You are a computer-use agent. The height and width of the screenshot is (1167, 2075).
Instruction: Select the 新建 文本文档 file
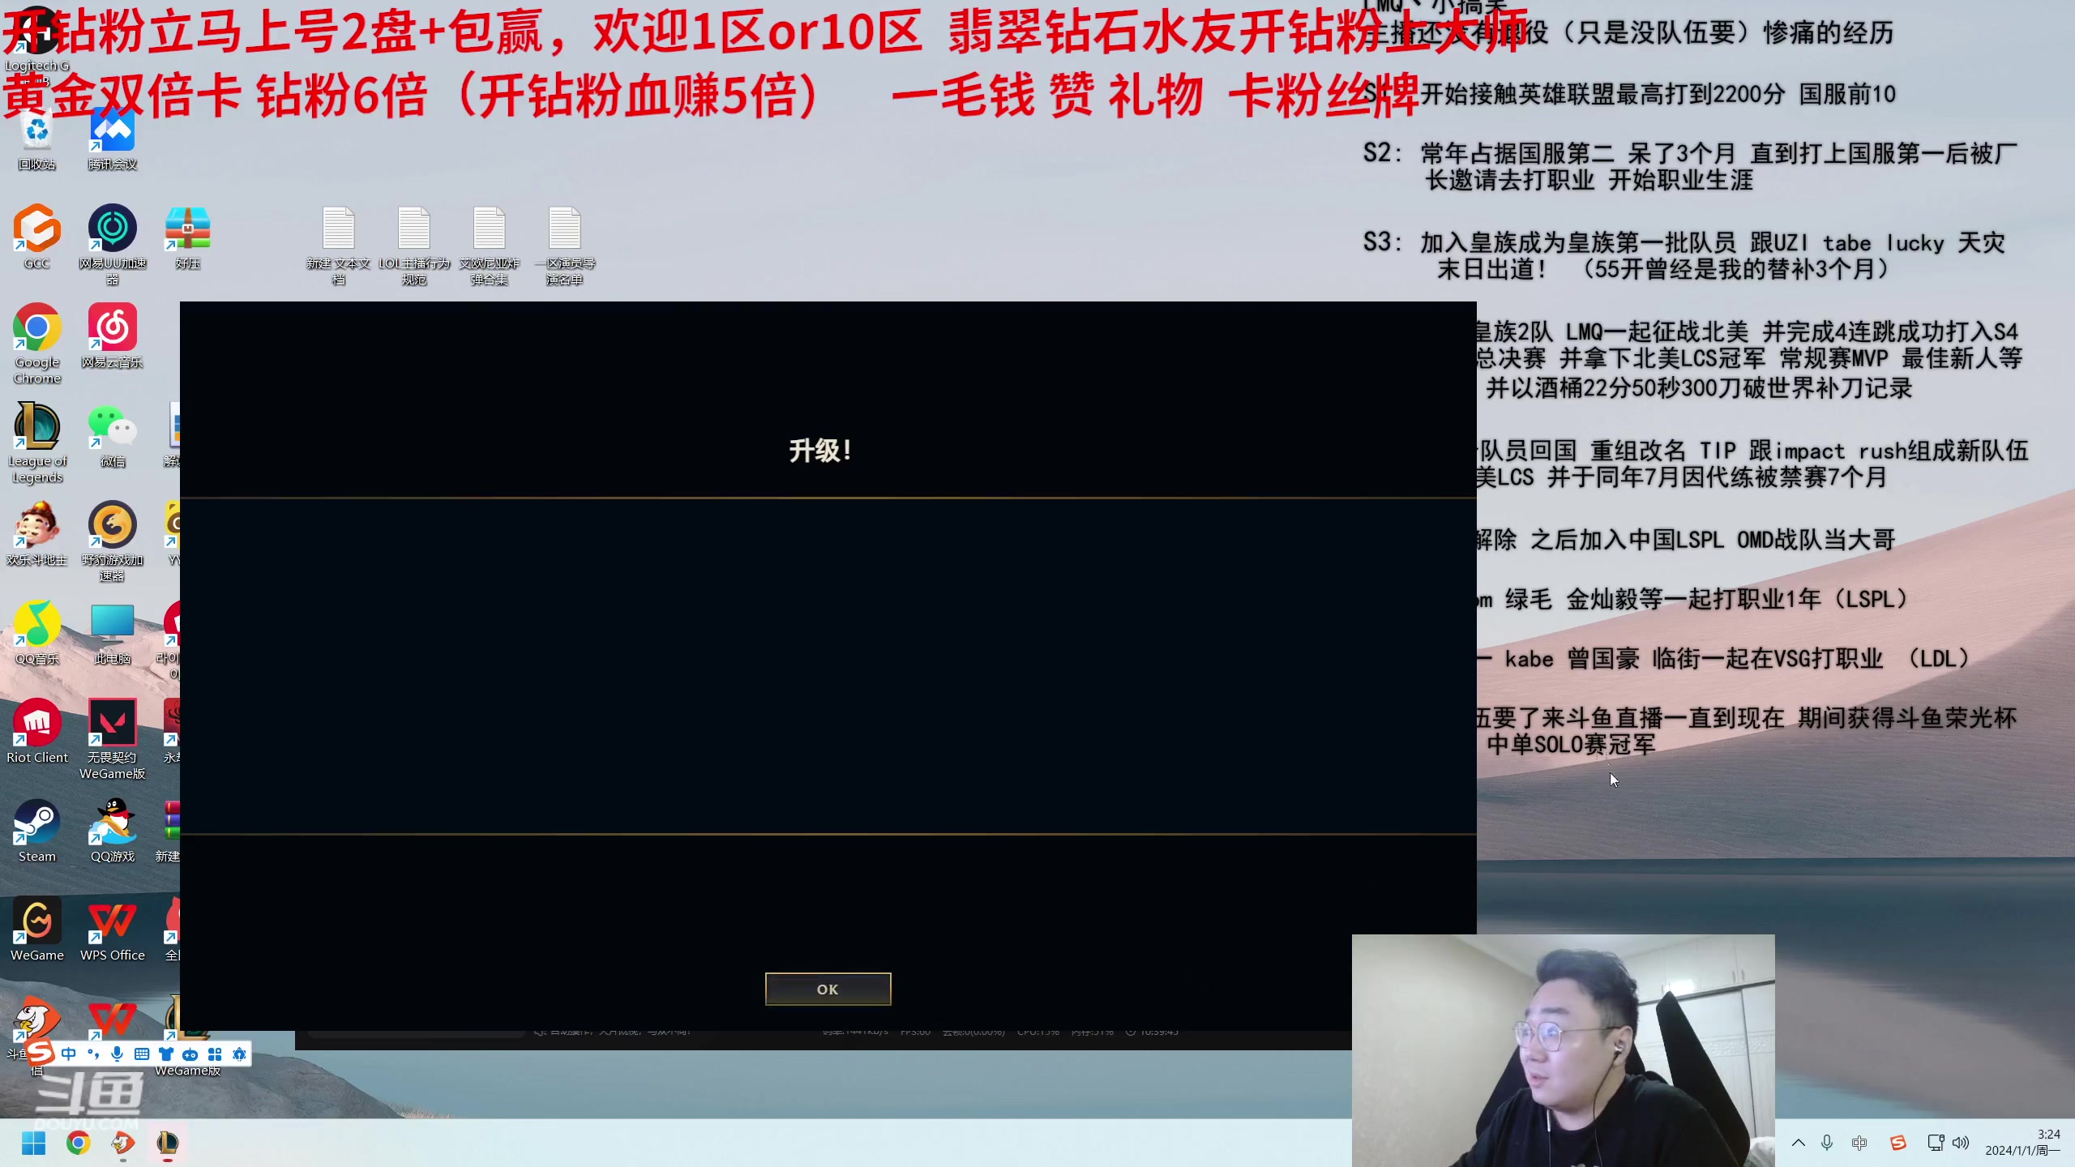339,246
